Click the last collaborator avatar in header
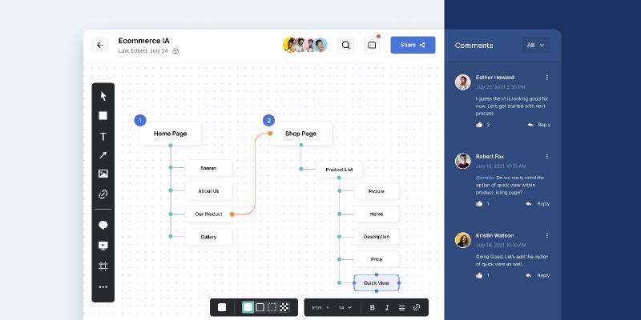641x320 pixels. click(321, 45)
